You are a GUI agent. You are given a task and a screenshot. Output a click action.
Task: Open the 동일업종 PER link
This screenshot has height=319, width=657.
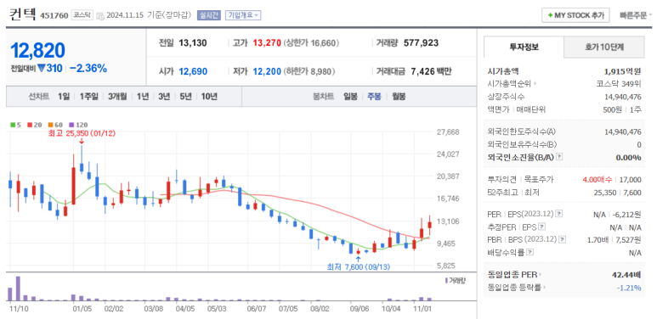pos(514,275)
